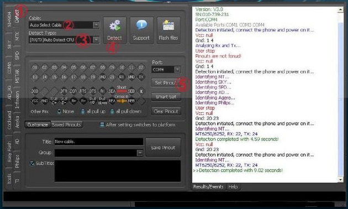Viewport: 348px width, 209px height.
Task: Click the Smart Set button
Action: pyautogui.click(x=166, y=97)
